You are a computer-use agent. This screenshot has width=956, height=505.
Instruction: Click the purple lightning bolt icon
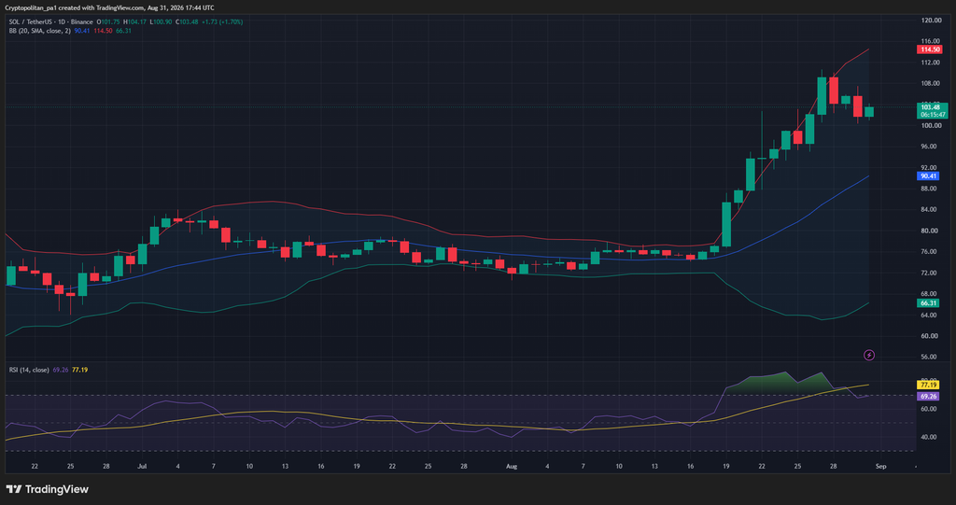[x=869, y=355]
